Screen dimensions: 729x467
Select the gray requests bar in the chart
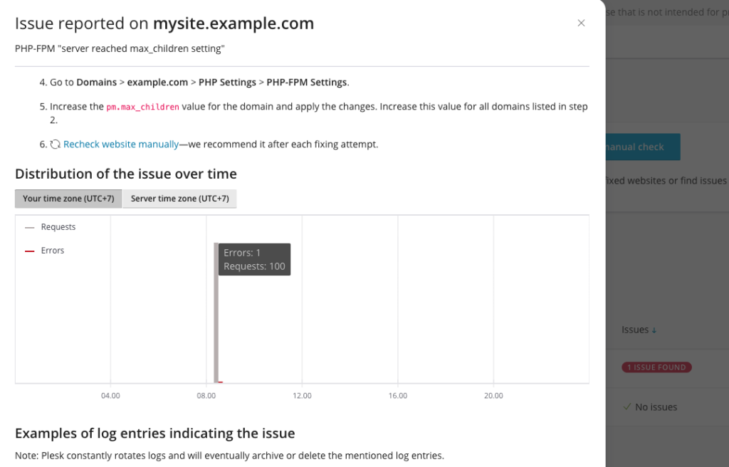click(216, 313)
